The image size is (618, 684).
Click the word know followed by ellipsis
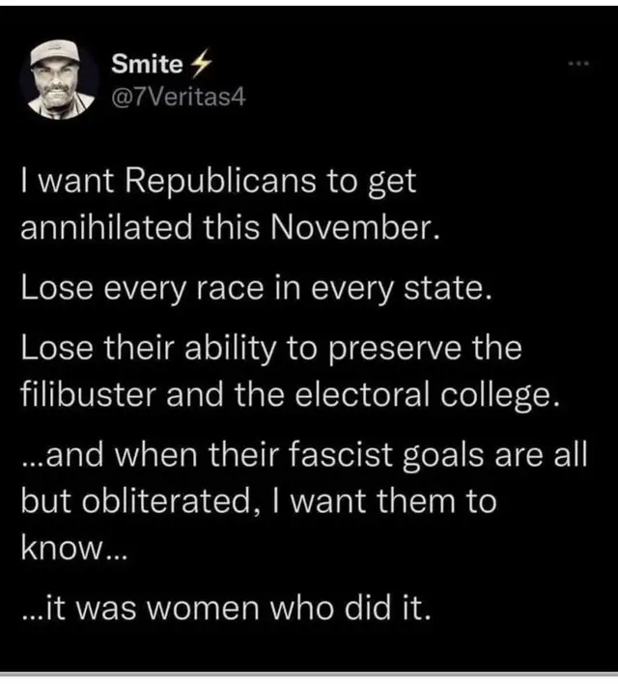[73, 548]
